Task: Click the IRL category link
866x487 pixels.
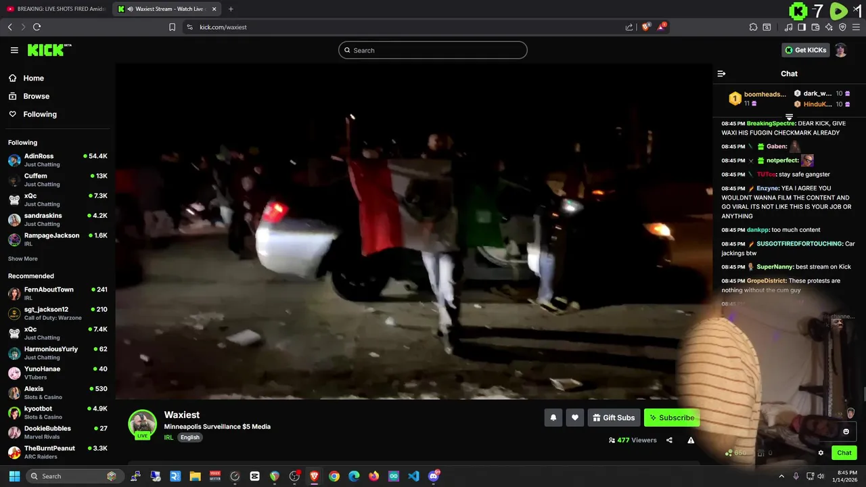Action: coord(168,437)
